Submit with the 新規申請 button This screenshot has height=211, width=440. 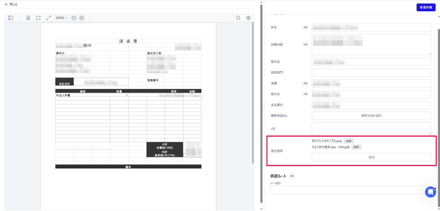click(426, 7)
